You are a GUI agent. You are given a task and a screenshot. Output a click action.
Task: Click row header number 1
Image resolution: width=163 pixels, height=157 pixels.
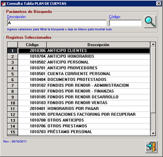[x=12, y=51]
